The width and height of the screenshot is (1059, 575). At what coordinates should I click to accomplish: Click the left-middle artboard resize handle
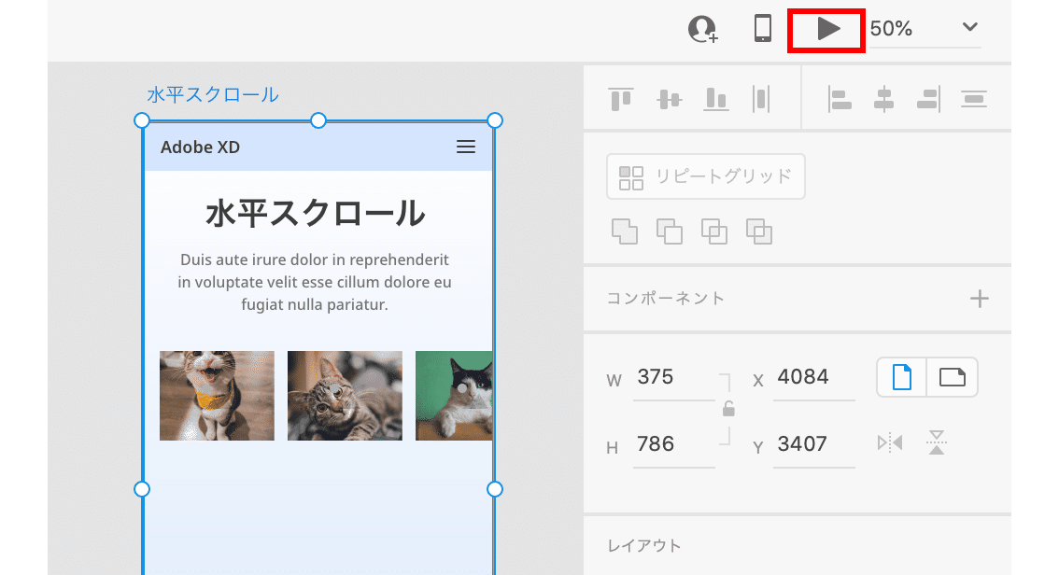(142, 488)
